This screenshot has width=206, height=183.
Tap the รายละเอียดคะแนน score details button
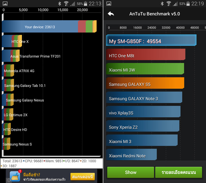pos(179,172)
